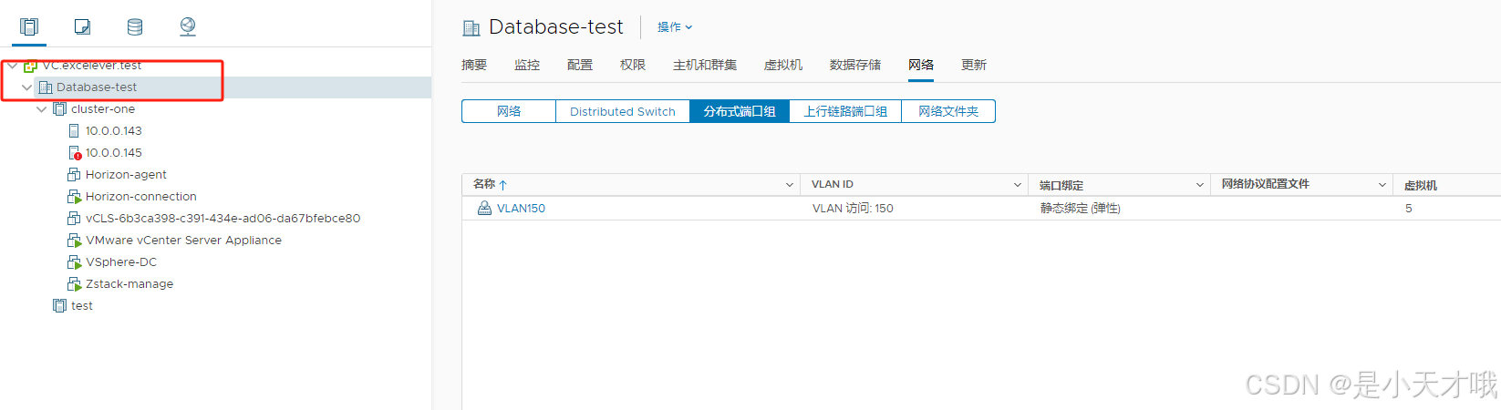
Task: Open the VLAN150 port group link
Action: click(x=521, y=209)
